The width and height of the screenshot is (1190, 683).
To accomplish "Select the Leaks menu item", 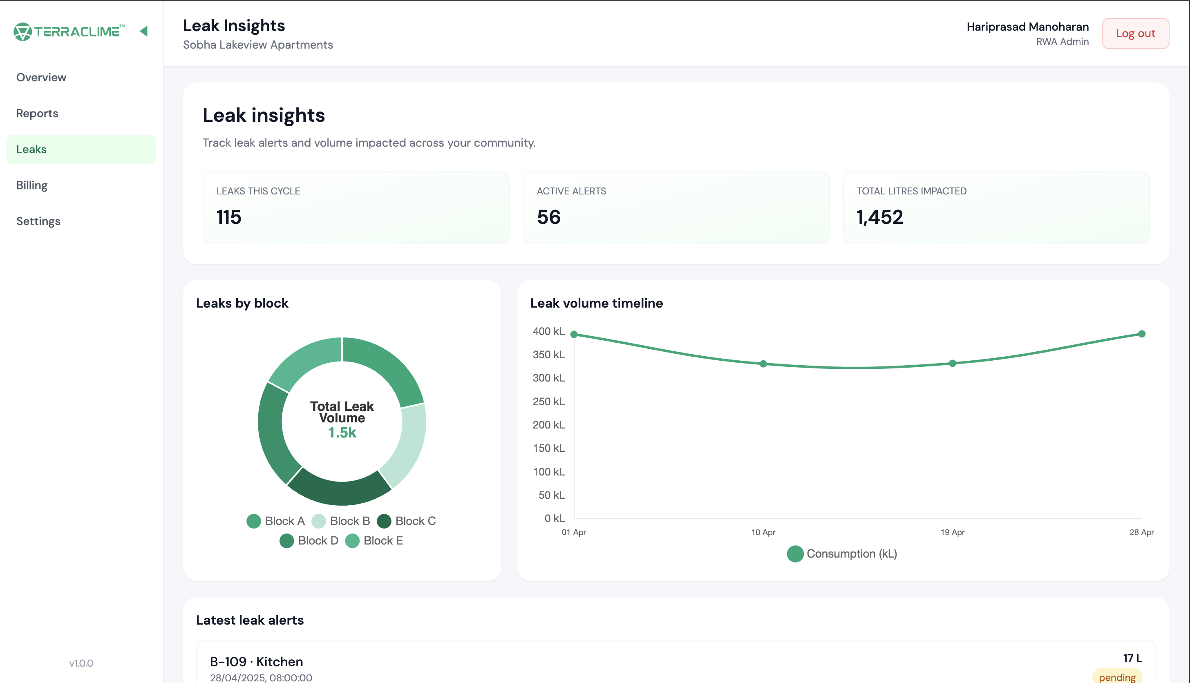I will (x=81, y=149).
